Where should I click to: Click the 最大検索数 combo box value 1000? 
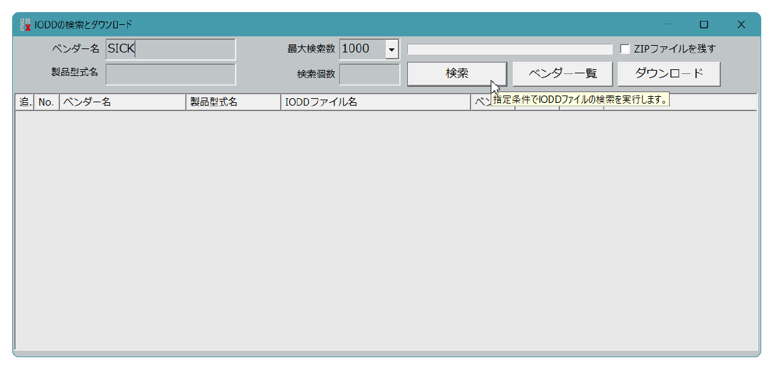[x=361, y=49]
